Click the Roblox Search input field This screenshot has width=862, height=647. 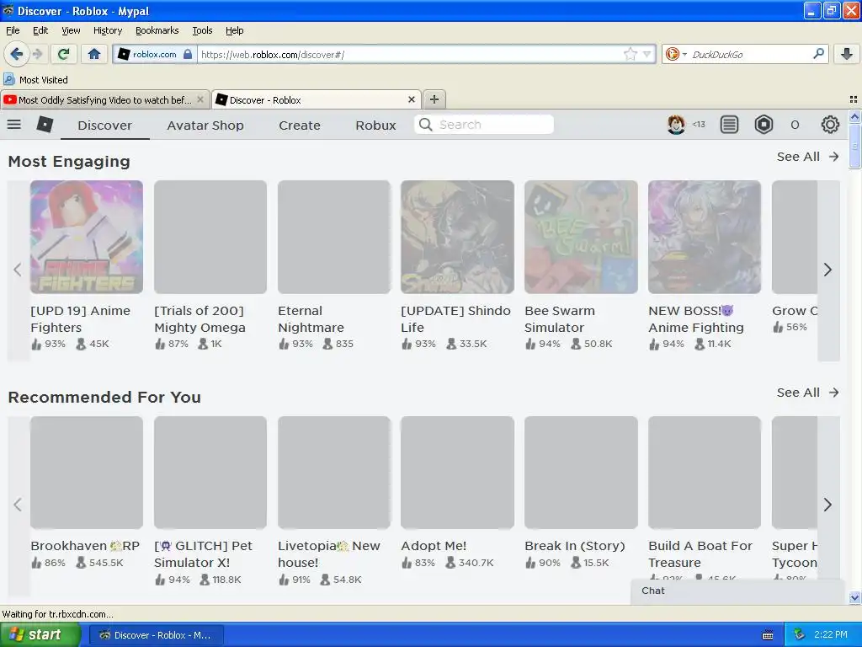coord(484,125)
